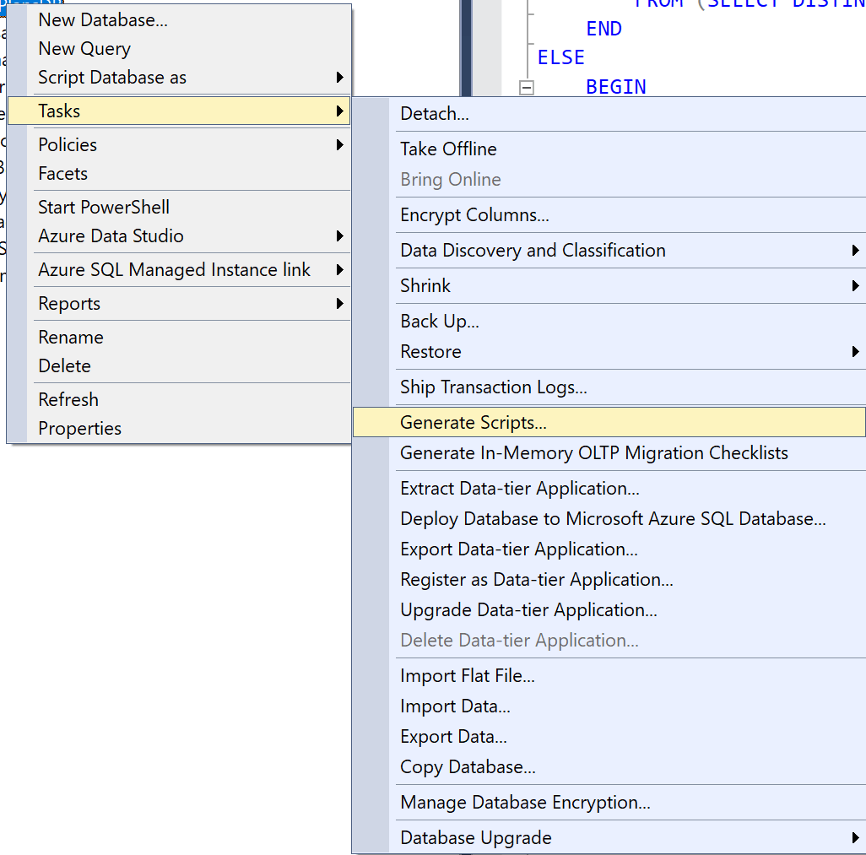Viewport: 866px width, 855px height.
Task: Expand arrow next to Script Database as
Action: tap(339, 78)
